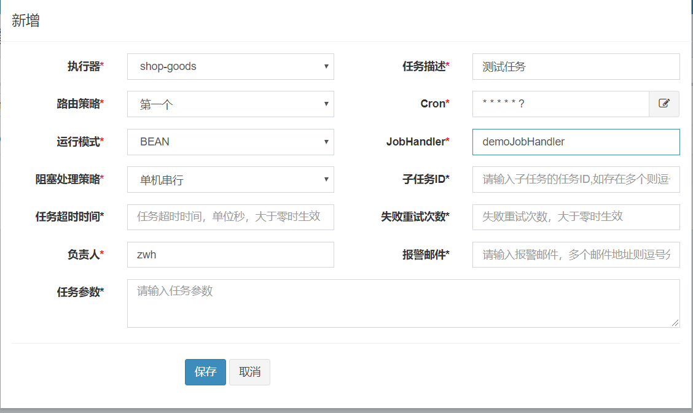Click the 任务参数 textarea resize handle
The width and height of the screenshot is (693, 413).
pos(675,323)
